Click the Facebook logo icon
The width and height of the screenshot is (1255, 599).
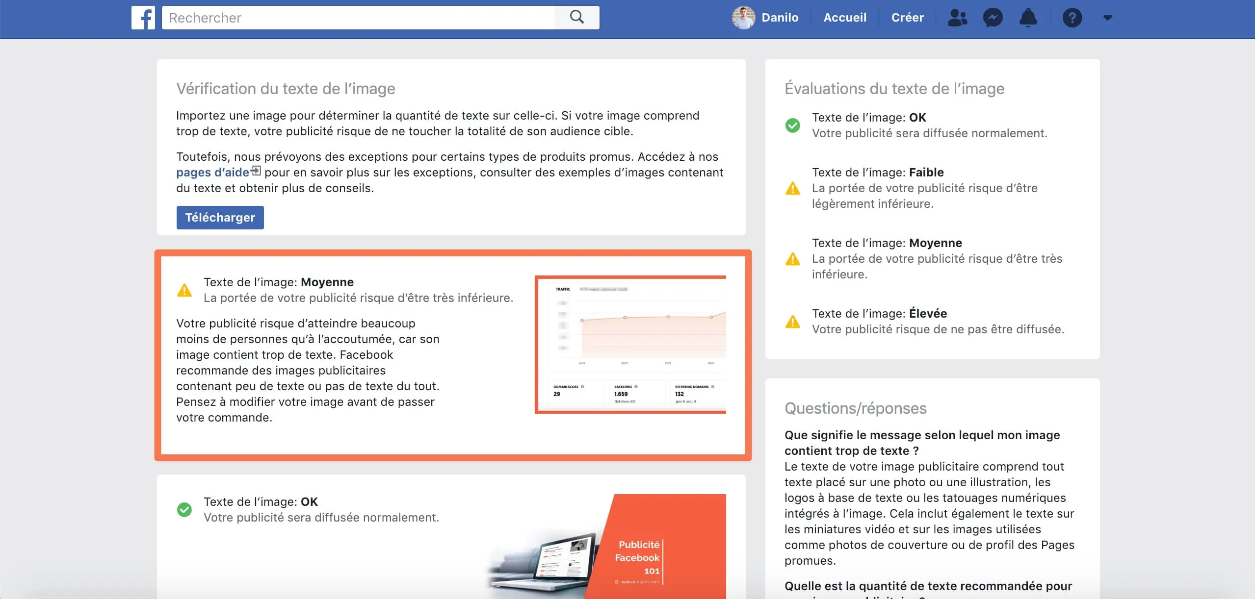click(x=143, y=18)
